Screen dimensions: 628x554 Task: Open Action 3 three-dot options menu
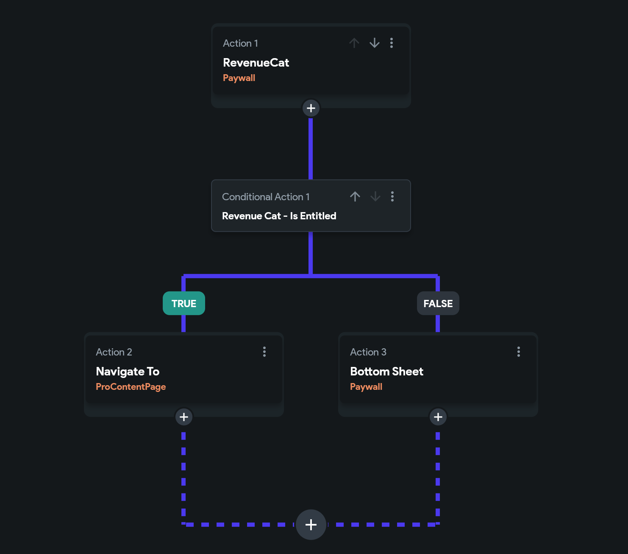tap(519, 352)
